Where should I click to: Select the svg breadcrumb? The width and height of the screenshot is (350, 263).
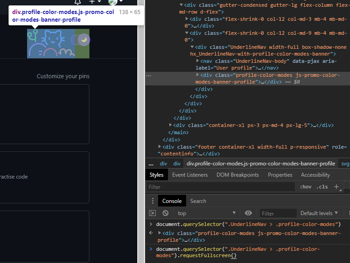point(345,164)
